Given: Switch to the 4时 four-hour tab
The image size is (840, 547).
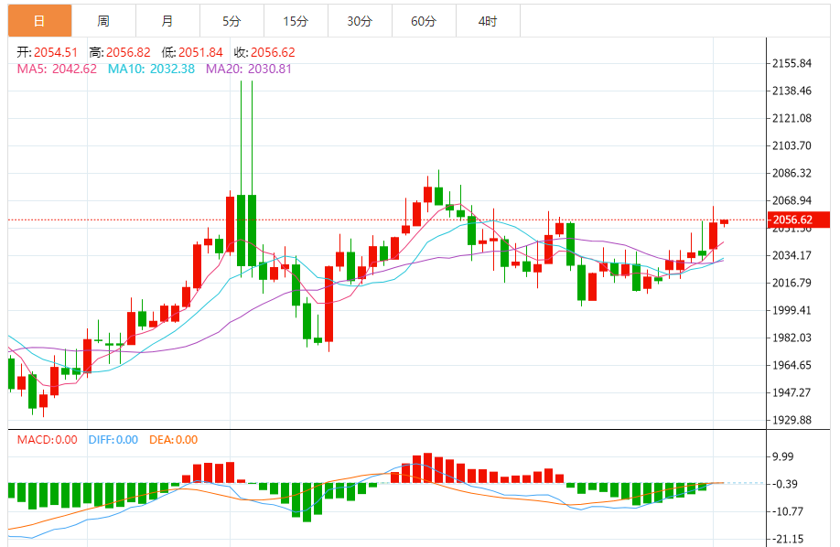Looking at the screenshot, I should tap(488, 21).
